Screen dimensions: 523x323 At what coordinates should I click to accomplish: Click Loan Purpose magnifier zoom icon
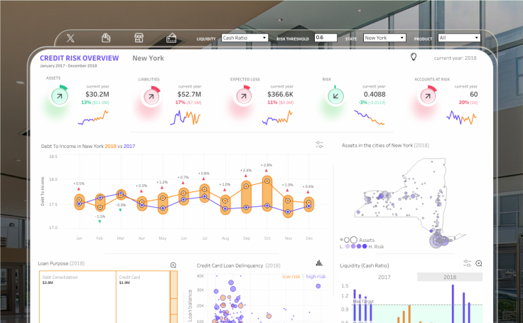click(173, 265)
